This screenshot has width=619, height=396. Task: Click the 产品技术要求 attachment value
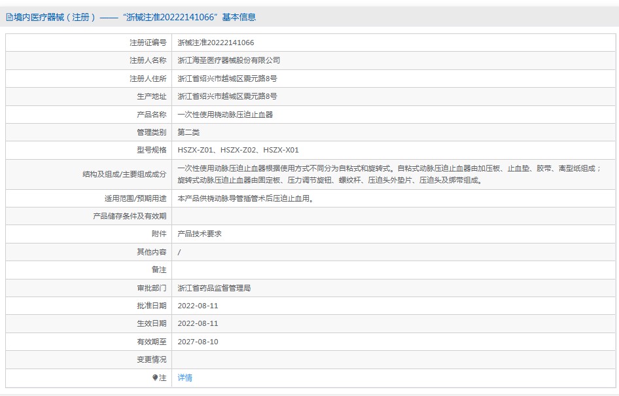(x=200, y=234)
